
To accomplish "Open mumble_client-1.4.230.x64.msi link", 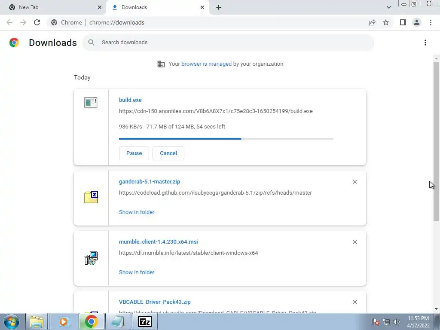I will pyautogui.click(x=158, y=241).
